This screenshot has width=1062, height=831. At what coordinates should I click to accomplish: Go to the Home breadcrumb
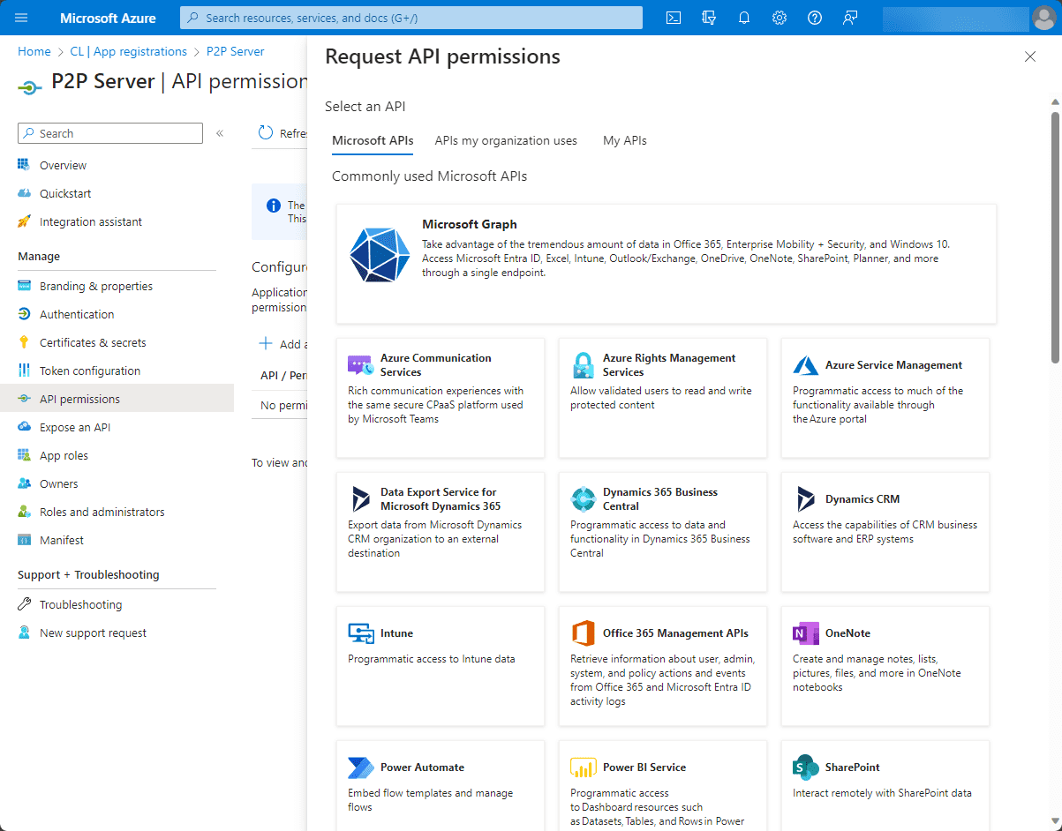(x=34, y=51)
